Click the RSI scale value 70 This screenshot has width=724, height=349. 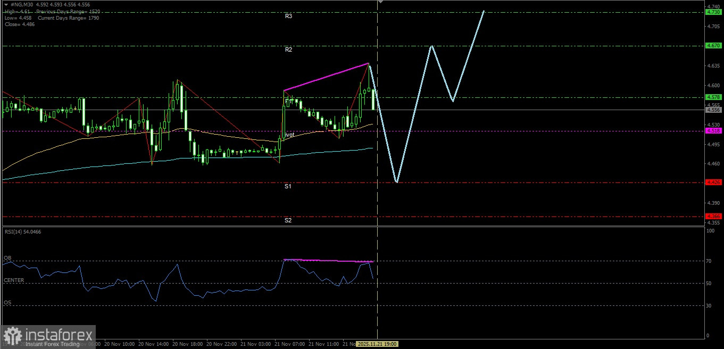click(709, 261)
